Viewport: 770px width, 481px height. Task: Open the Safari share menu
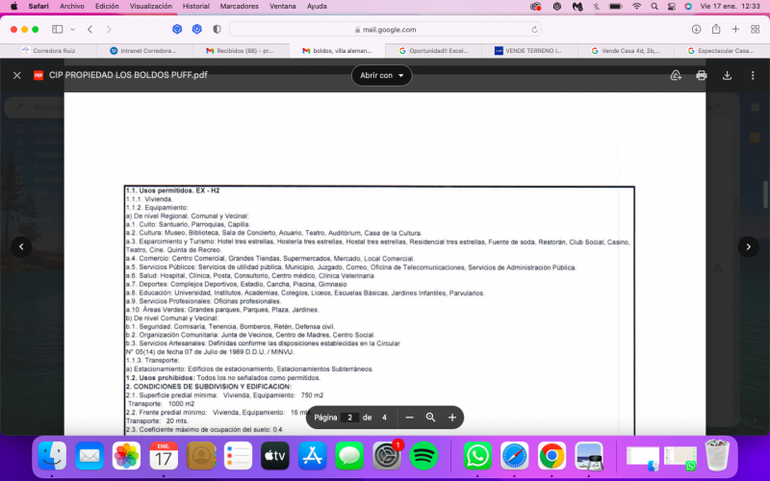tap(716, 29)
